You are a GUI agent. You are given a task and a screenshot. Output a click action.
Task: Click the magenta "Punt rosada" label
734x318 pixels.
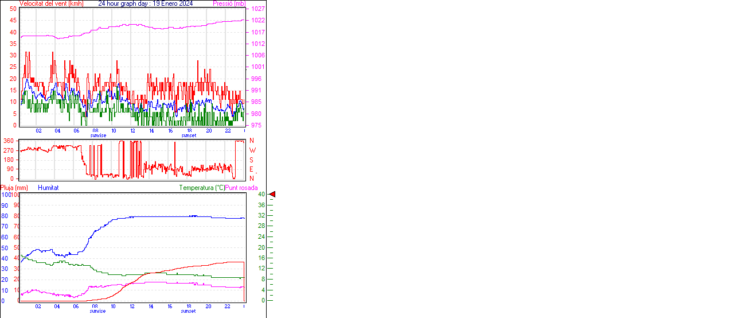click(x=241, y=188)
